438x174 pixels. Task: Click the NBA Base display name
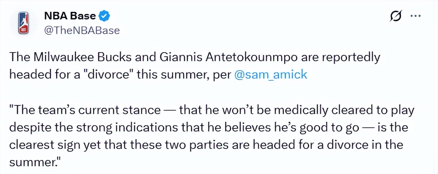pyautogui.click(x=70, y=16)
